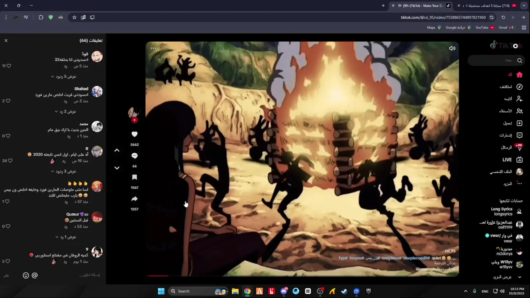Image resolution: width=530 pixels, height=298 pixels.
Task: Open the Notifications (إشعارات) panel
Action: (511, 135)
